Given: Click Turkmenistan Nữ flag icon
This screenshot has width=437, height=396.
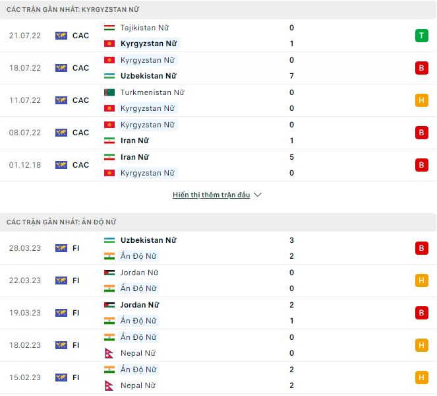Looking at the screenshot, I should (109, 92).
